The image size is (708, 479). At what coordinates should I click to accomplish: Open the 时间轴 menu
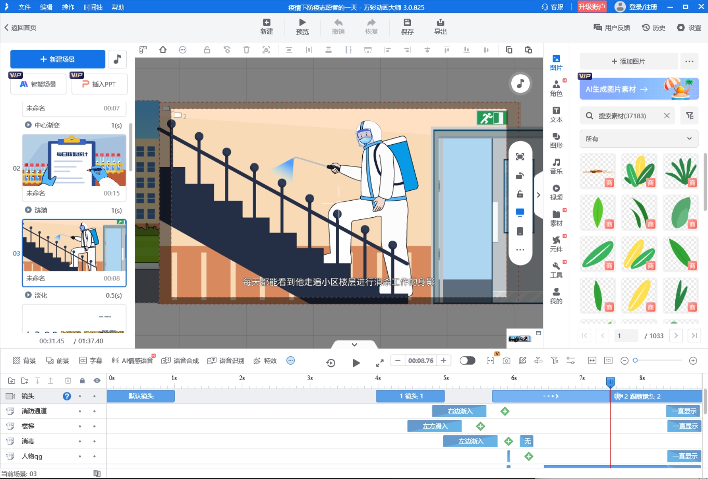[93, 7]
